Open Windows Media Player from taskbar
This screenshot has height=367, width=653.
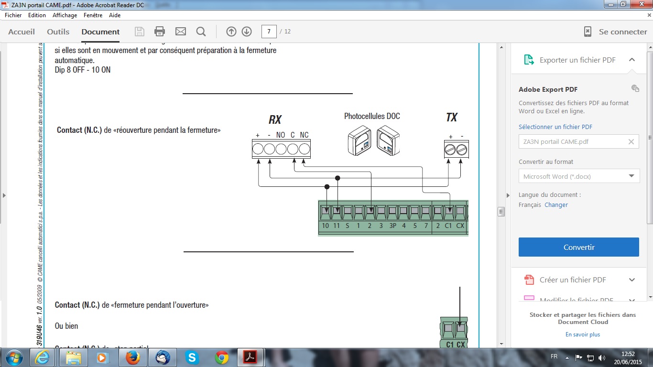(102, 357)
